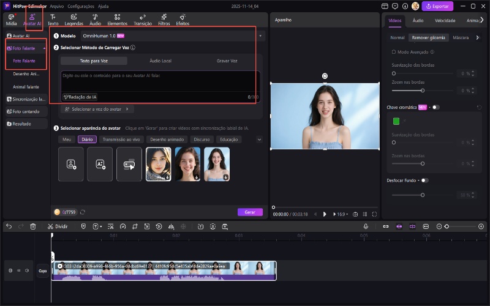Take snapshot with preview camera icon
Viewport: 490px width, 306px height.
355,214
